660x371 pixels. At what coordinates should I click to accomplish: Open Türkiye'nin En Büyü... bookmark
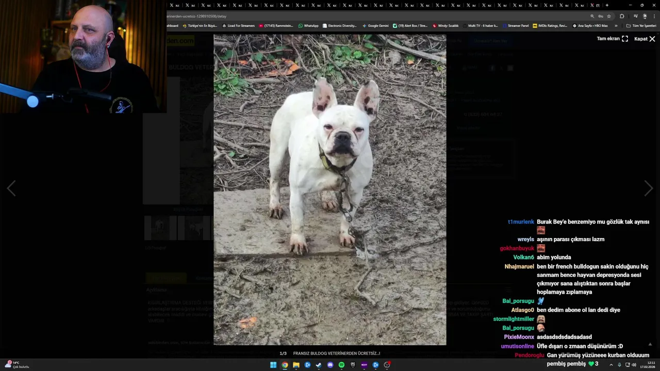[200, 25]
